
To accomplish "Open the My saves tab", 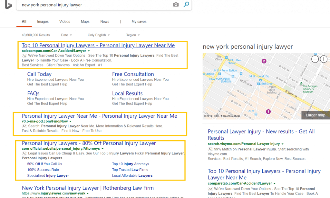I will click(139, 22).
